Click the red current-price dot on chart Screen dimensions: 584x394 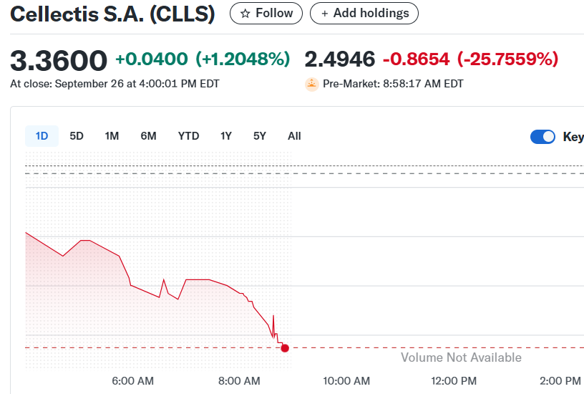285,348
